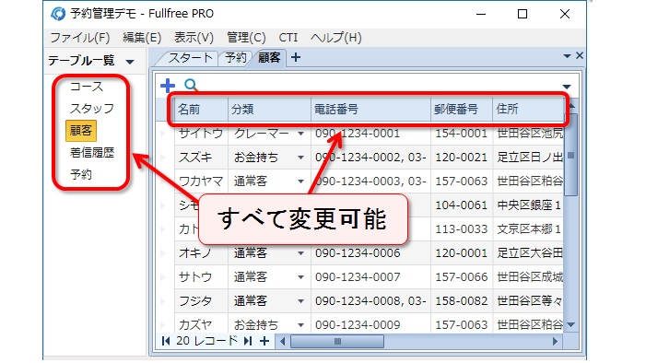Click the 分類 column header

click(x=269, y=110)
